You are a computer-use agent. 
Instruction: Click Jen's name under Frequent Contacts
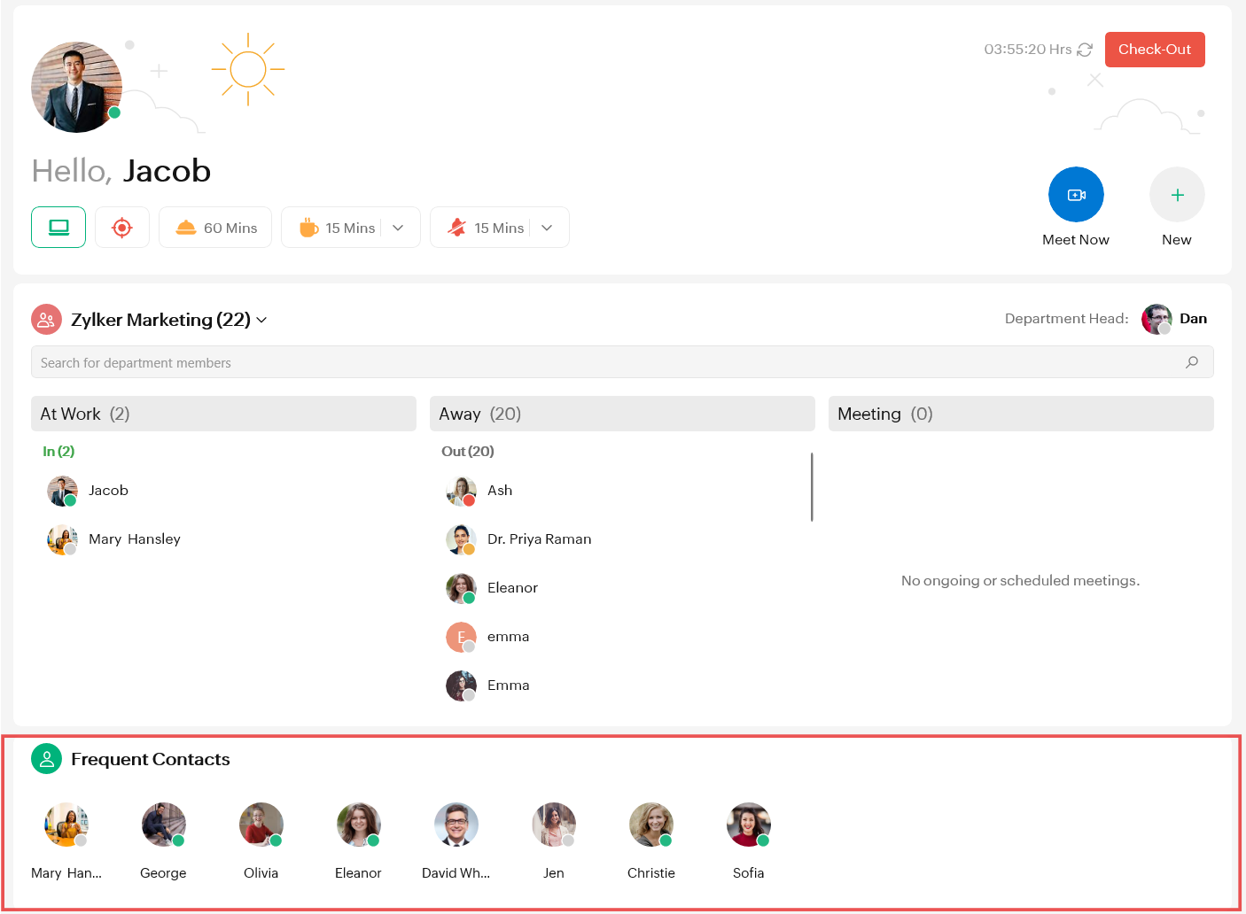pyautogui.click(x=554, y=873)
